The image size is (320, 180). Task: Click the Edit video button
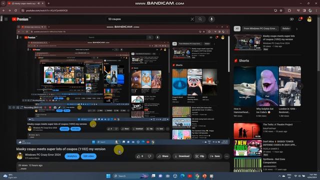point(88,156)
